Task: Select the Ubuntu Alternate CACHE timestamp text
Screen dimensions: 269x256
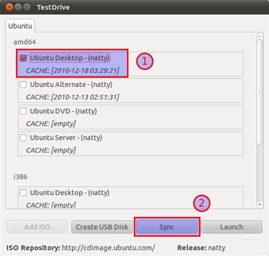Action: (x=73, y=97)
